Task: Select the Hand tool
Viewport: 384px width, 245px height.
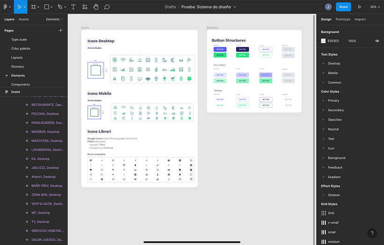Action: 96,7
